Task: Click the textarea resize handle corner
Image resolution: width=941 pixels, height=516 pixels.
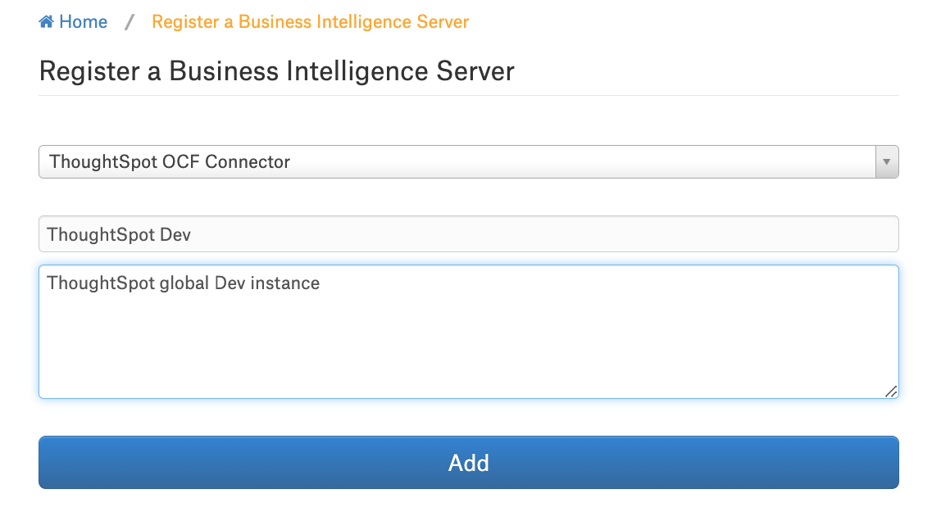Action: (891, 392)
